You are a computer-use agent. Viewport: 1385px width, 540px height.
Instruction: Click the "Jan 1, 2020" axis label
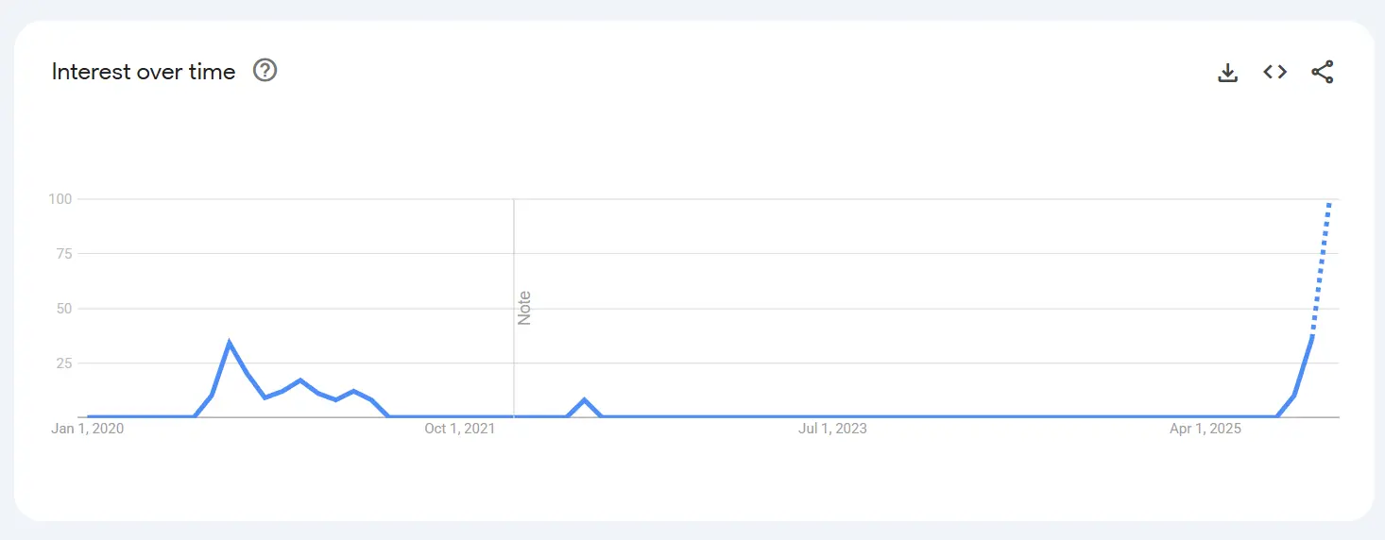(88, 430)
